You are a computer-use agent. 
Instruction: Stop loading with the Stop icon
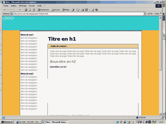[x=26, y=10]
